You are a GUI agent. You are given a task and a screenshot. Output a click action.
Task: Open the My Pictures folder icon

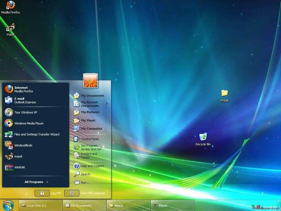click(77, 112)
